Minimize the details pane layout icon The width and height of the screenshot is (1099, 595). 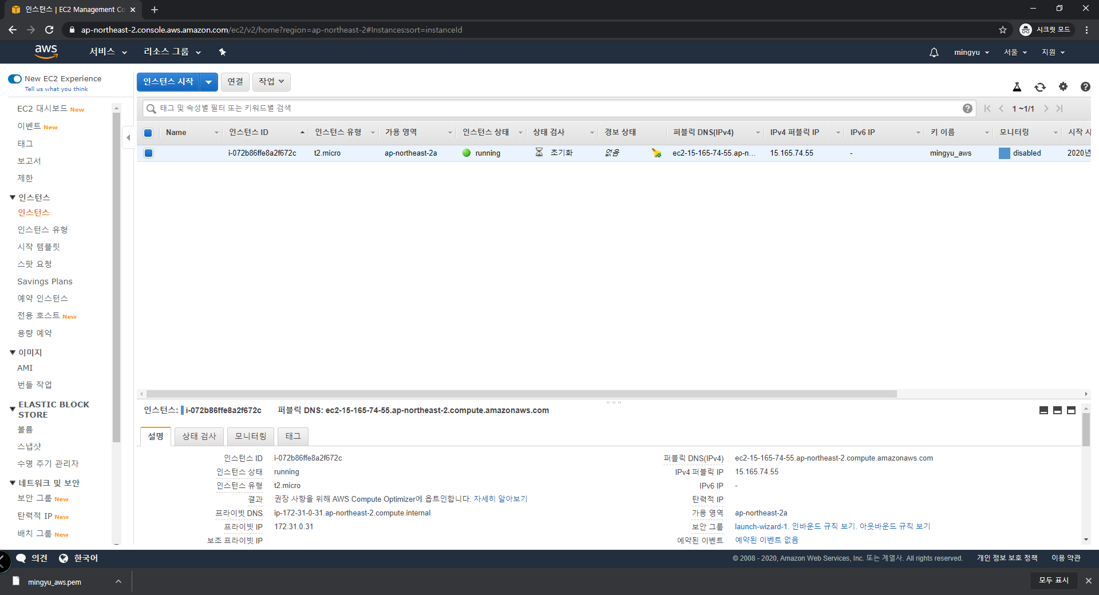(x=1043, y=410)
